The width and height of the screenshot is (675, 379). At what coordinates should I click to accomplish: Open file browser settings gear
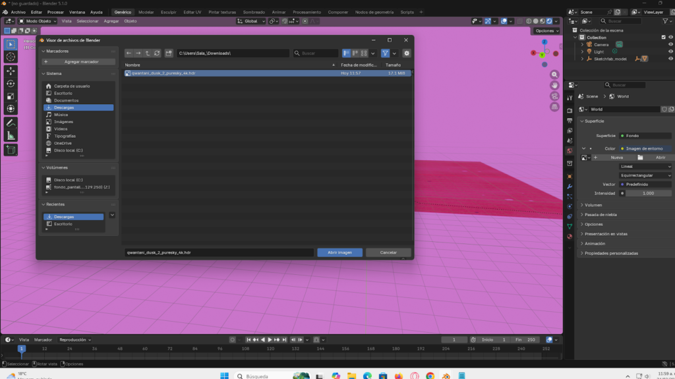[x=407, y=53]
